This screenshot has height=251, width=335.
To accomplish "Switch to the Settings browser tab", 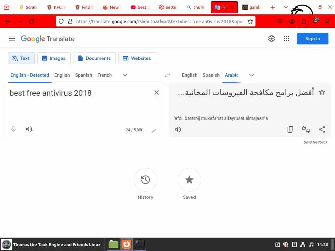I will pos(168,7).
